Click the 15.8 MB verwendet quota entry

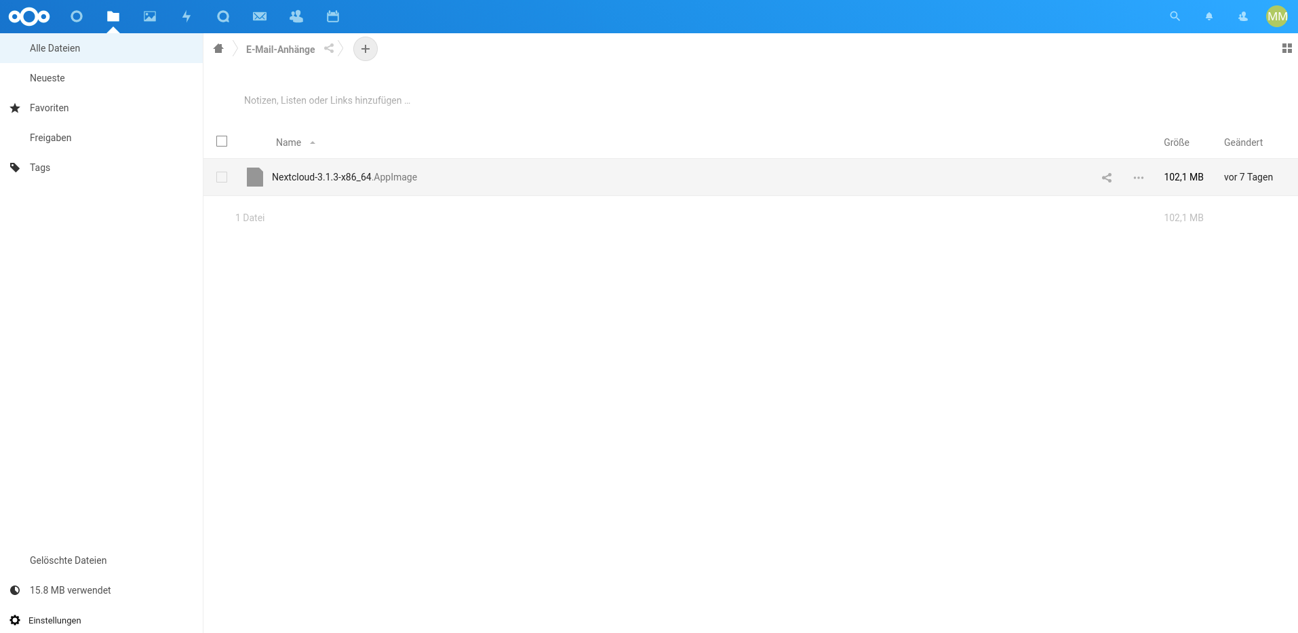pos(102,590)
